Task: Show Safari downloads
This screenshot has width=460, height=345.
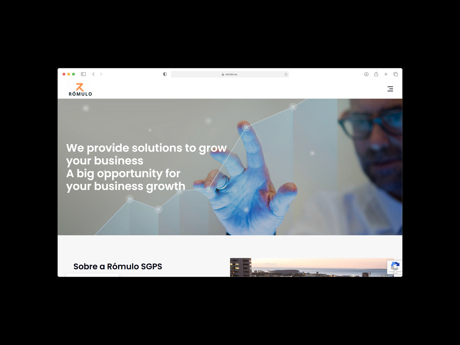Action: (366, 74)
